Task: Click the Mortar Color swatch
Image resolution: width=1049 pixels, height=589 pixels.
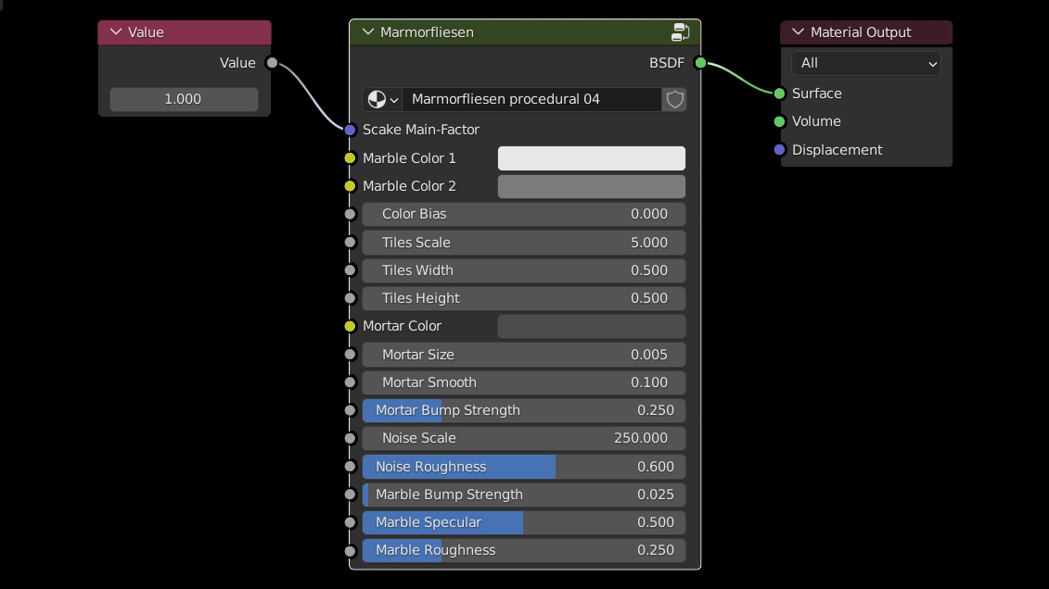Action: [591, 326]
